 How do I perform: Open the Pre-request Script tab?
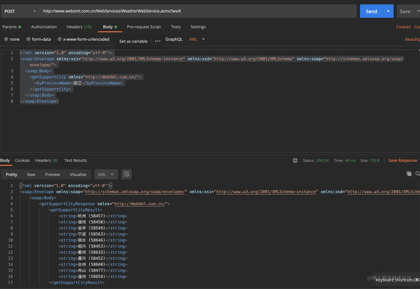[144, 27]
